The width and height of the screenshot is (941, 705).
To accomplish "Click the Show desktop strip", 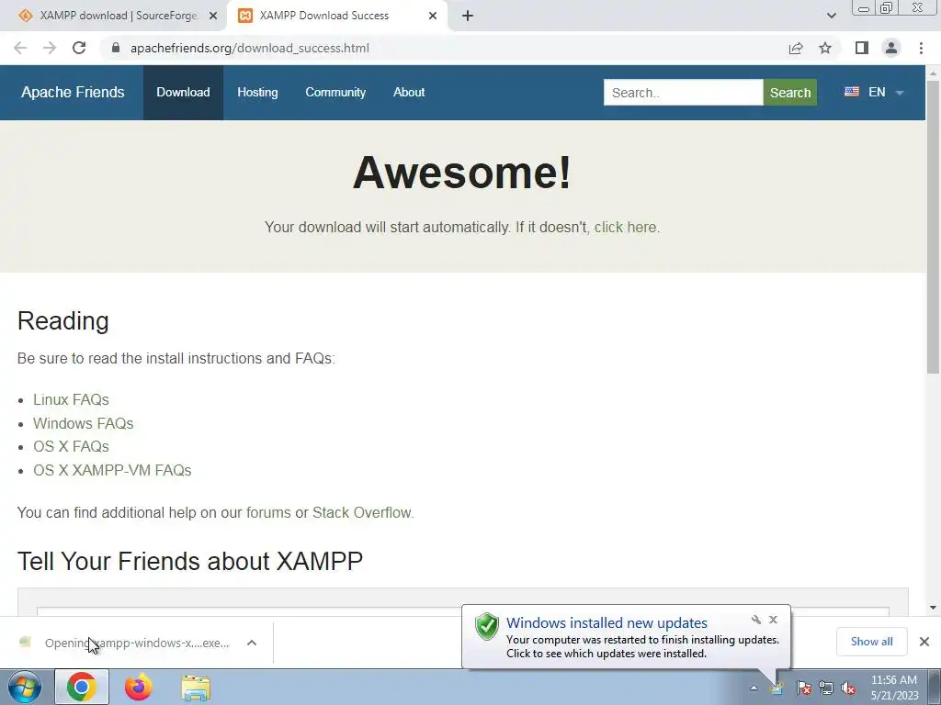I will tap(935, 687).
